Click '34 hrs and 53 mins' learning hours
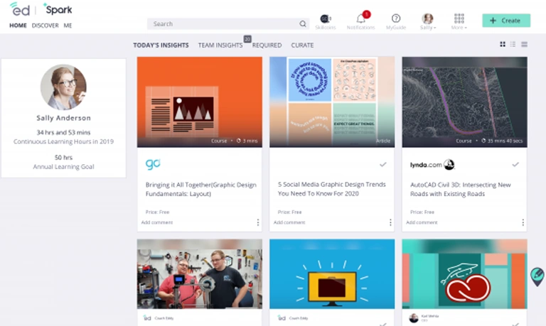546x326 pixels. (x=63, y=132)
